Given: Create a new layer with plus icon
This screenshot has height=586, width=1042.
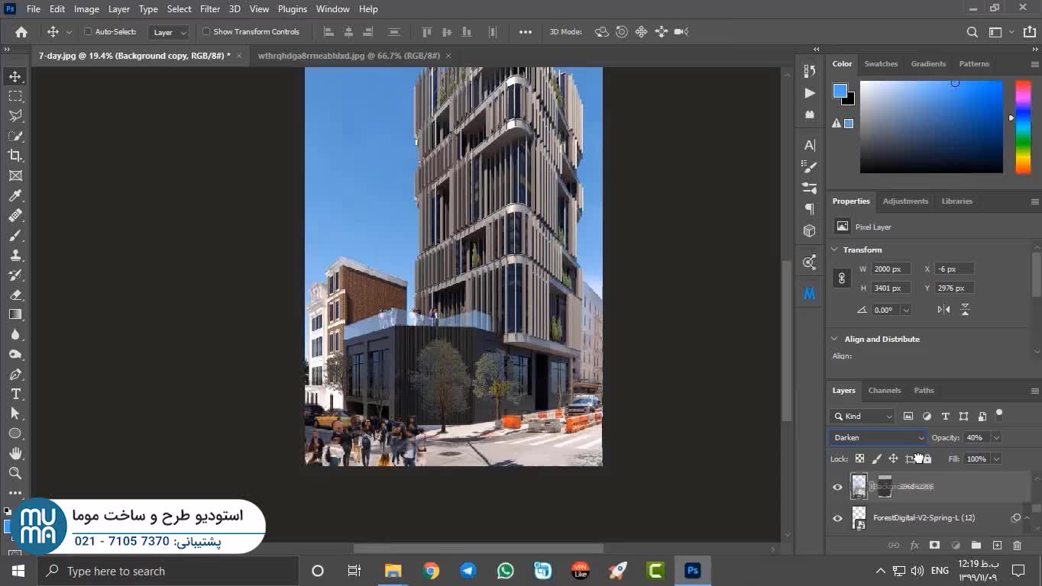Looking at the screenshot, I should (x=997, y=545).
